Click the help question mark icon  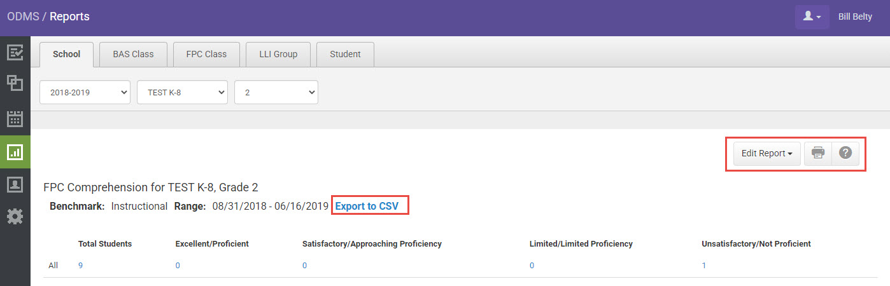(x=845, y=153)
